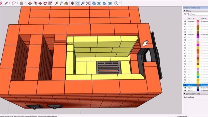Open the account dropdown arrow
This screenshot has width=208, height=117.
[120, 3]
